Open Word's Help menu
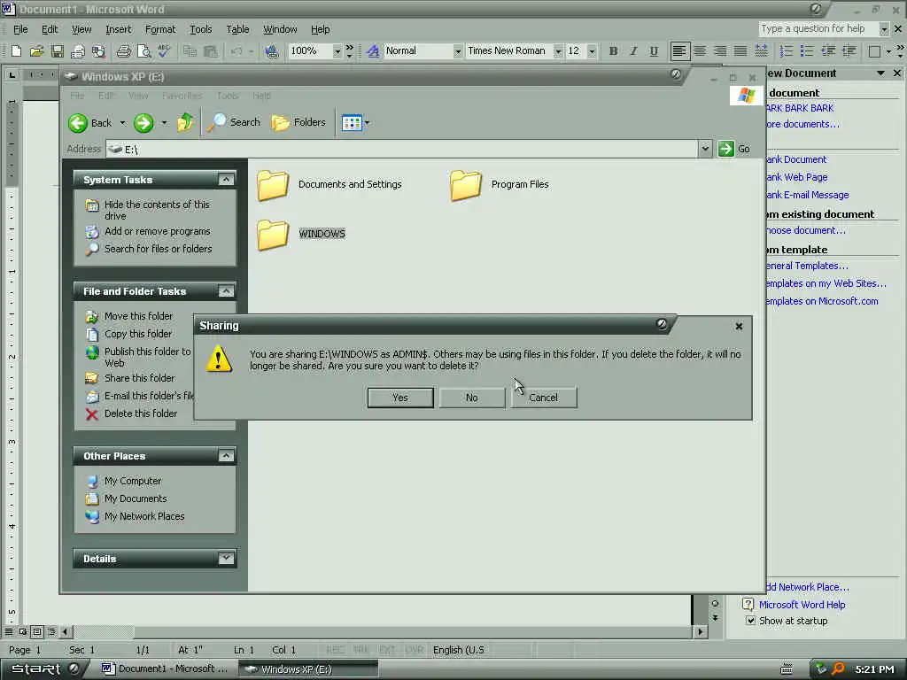Screen dimensions: 907x680 (x=320, y=29)
